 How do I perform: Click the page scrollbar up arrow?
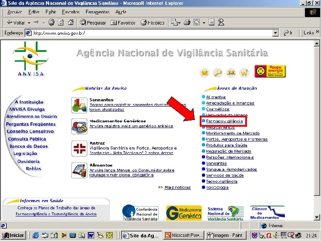coord(317,43)
